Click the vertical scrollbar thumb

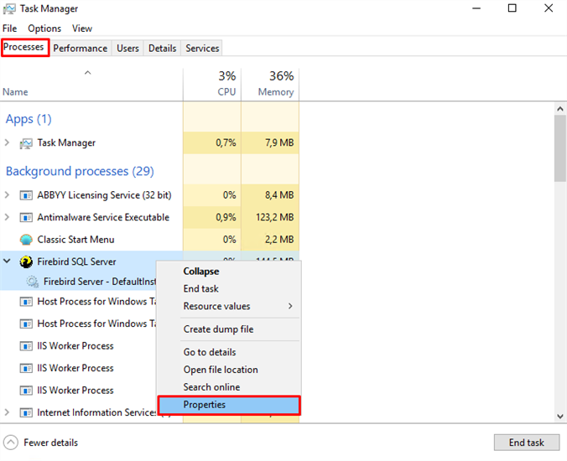click(x=560, y=148)
